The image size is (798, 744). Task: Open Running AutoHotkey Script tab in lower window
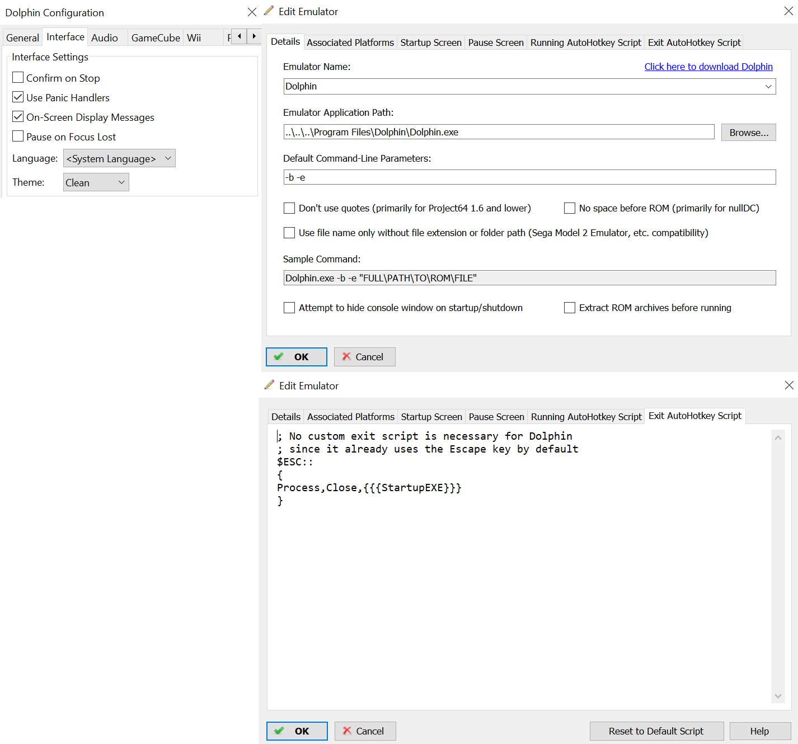pyautogui.click(x=586, y=417)
